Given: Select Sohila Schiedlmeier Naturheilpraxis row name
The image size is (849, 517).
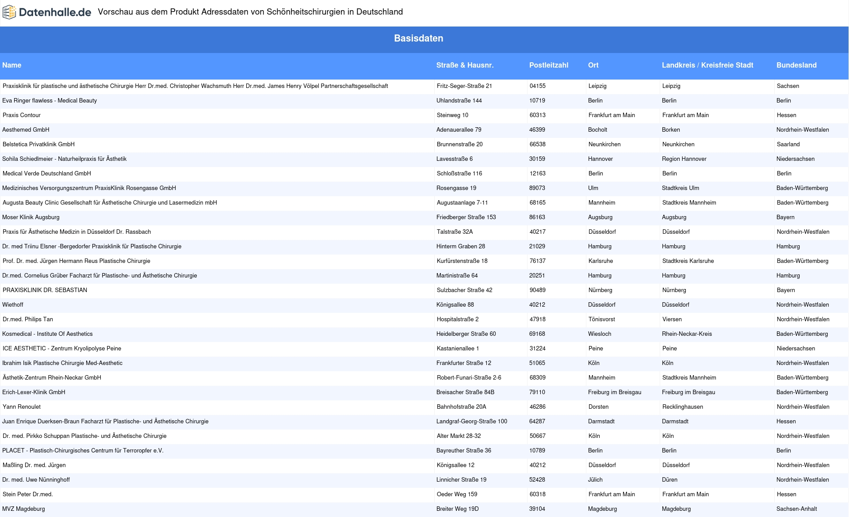Looking at the screenshot, I should pos(64,159).
